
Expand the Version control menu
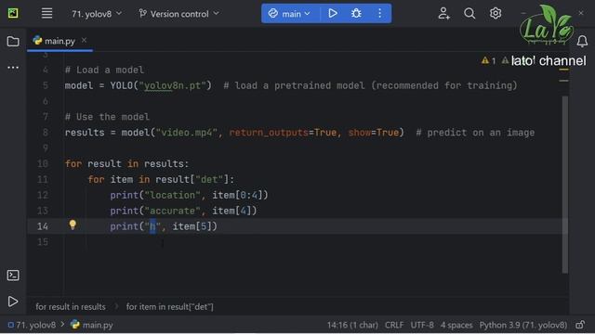click(x=178, y=14)
